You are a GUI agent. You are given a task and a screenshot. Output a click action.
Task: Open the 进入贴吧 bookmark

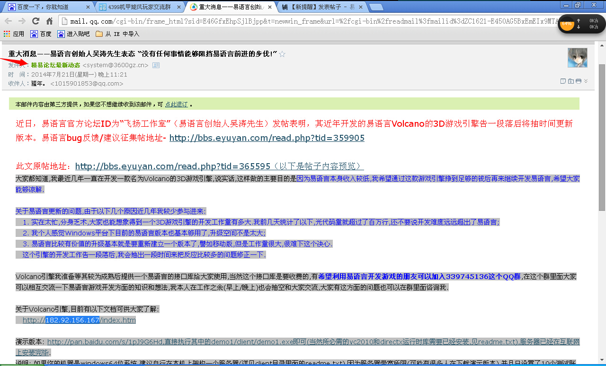click(x=73, y=34)
